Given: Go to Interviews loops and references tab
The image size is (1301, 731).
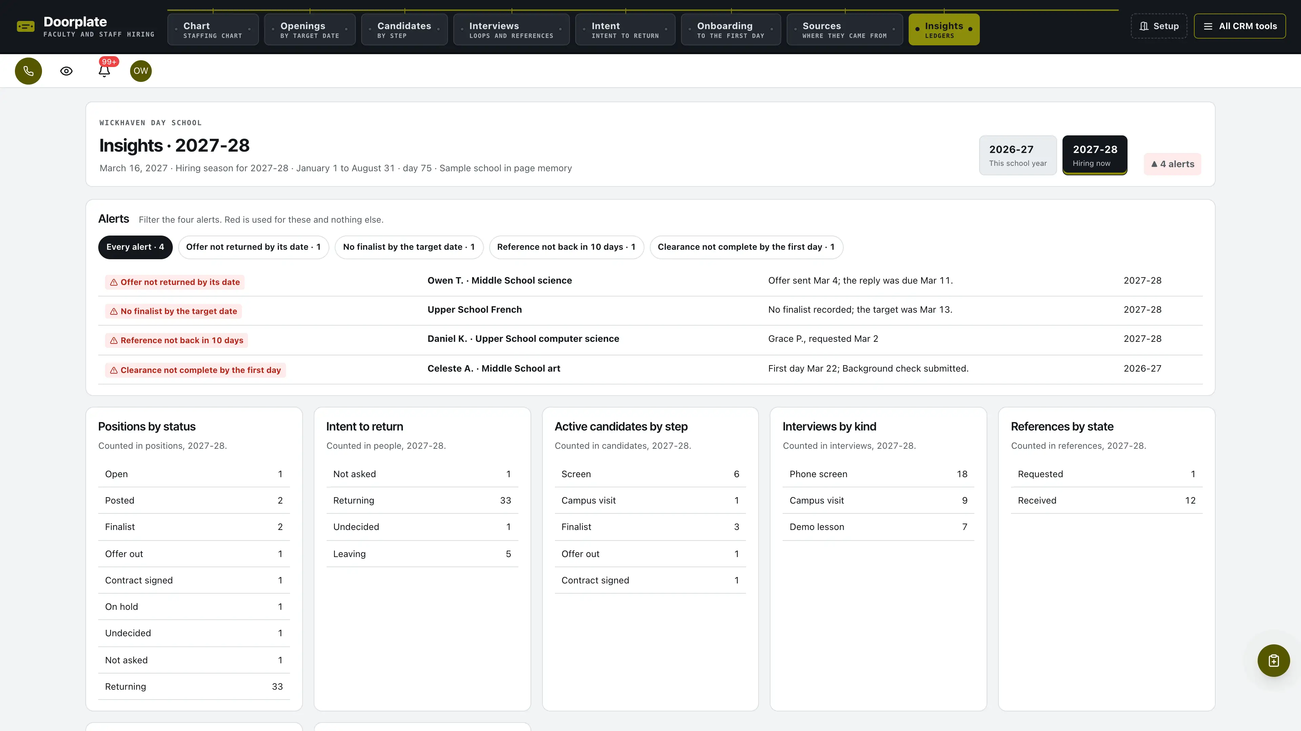Looking at the screenshot, I should (x=511, y=30).
